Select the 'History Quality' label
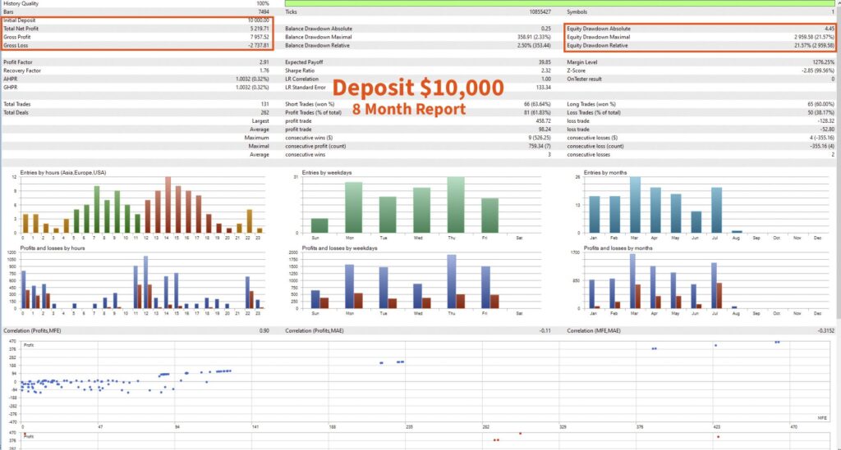Viewport: 841px width, 450px height. 21,3
